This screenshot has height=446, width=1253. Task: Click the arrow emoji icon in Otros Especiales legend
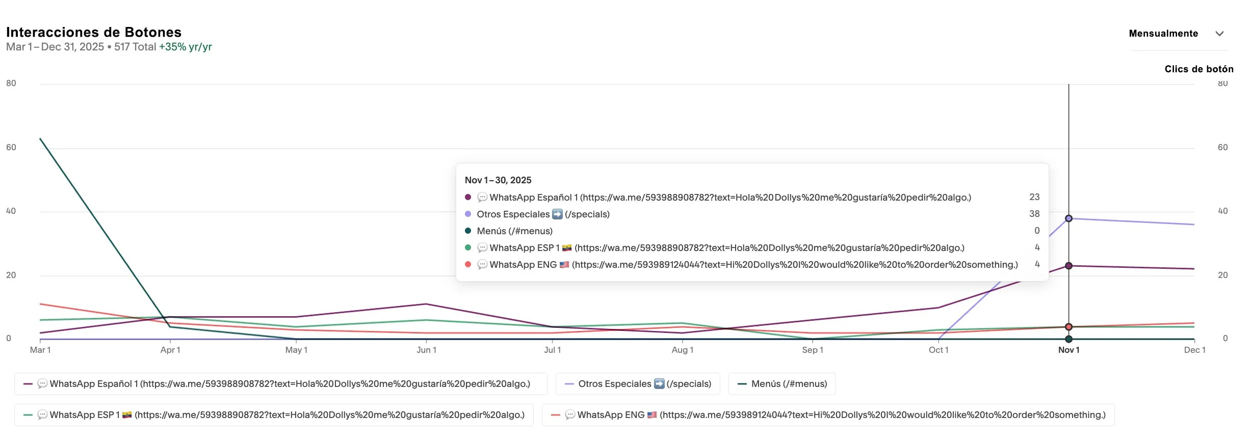coord(659,384)
